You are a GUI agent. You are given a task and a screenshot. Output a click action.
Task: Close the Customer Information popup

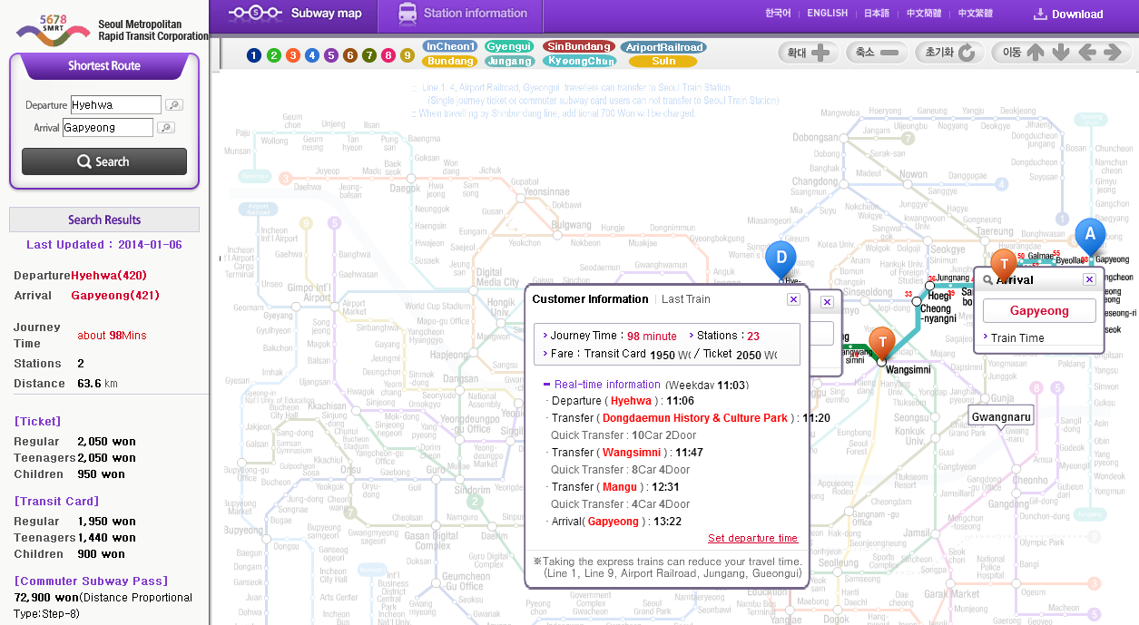[793, 299]
